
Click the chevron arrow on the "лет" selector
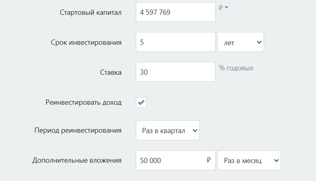click(x=258, y=42)
